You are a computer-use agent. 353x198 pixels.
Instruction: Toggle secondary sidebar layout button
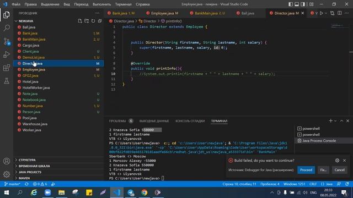[x=303, y=4]
